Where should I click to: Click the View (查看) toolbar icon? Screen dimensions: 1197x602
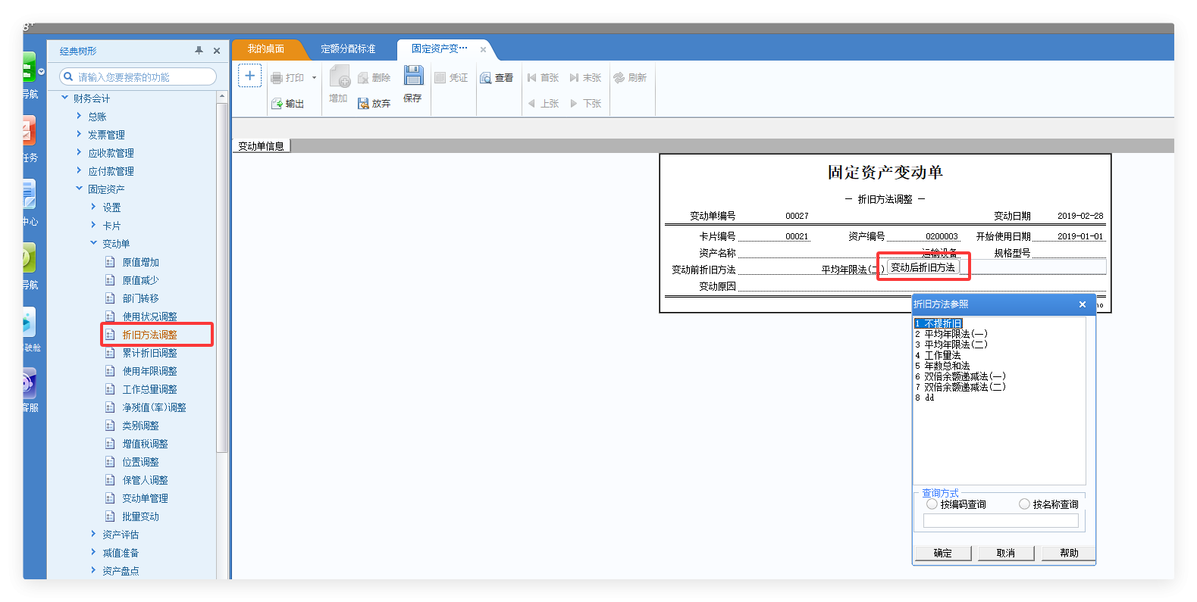point(486,78)
